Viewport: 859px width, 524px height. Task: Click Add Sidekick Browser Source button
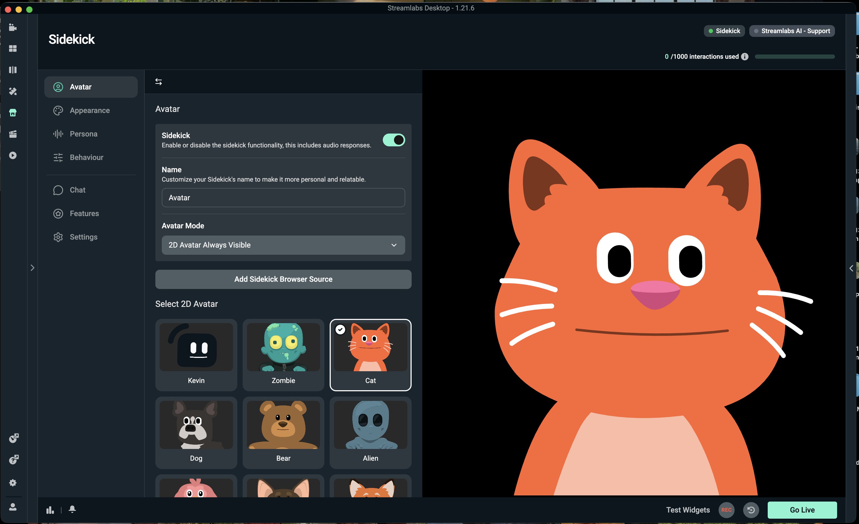click(283, 279)
